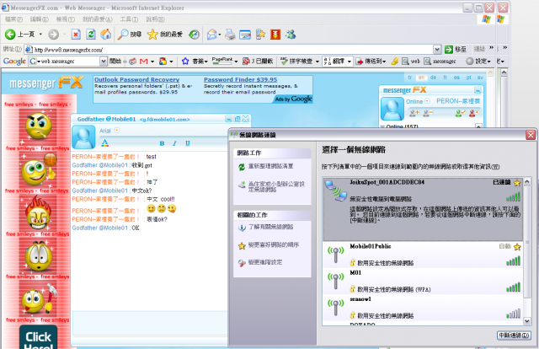Click the Click Here smiley banner button
Viewport: 539px width, 349px height.
click(38, 339)
